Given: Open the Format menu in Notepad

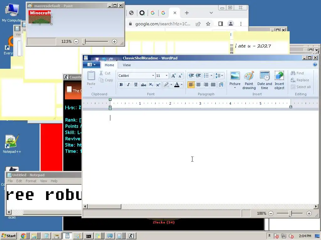Looking at the screenshot, I should (x=31, y=181).
